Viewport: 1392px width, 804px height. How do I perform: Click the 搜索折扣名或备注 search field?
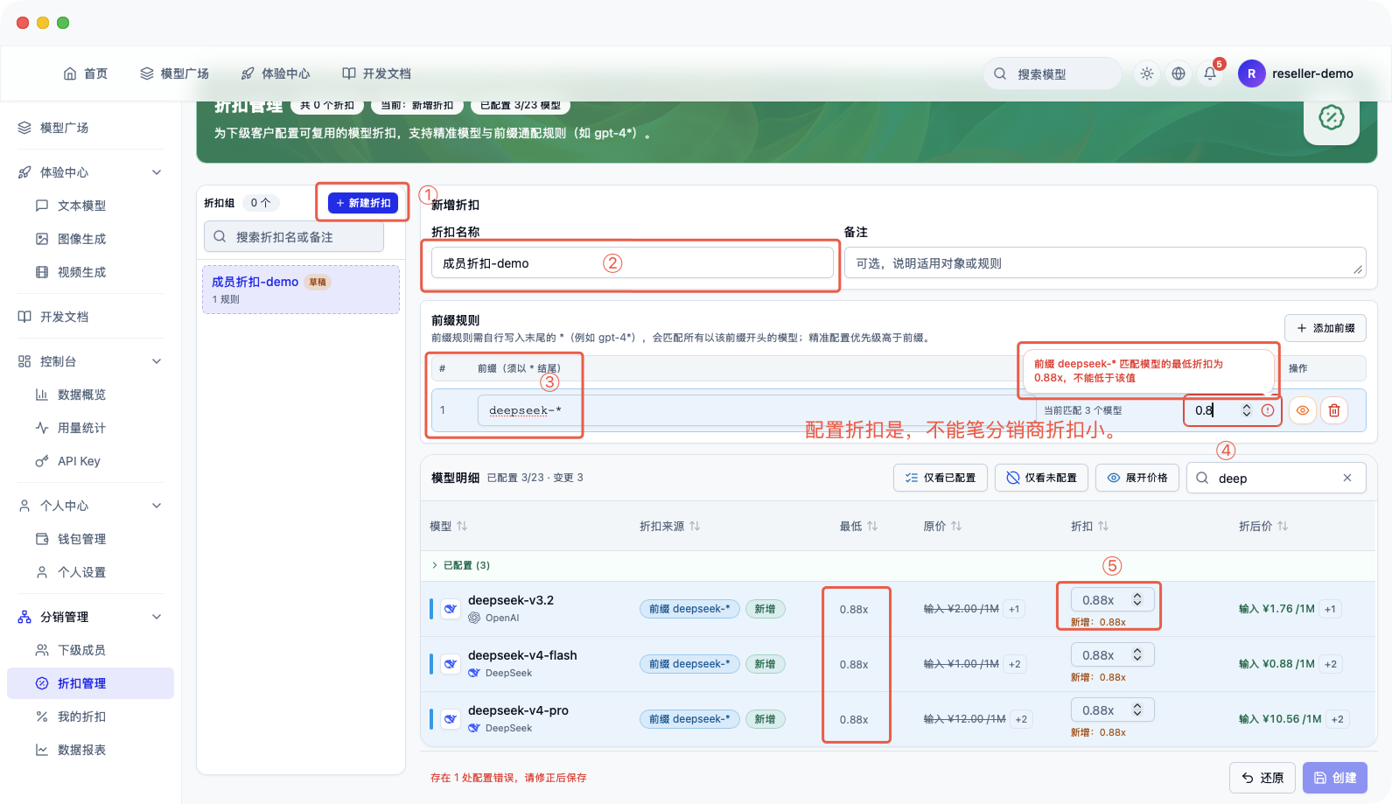[294, 237]
